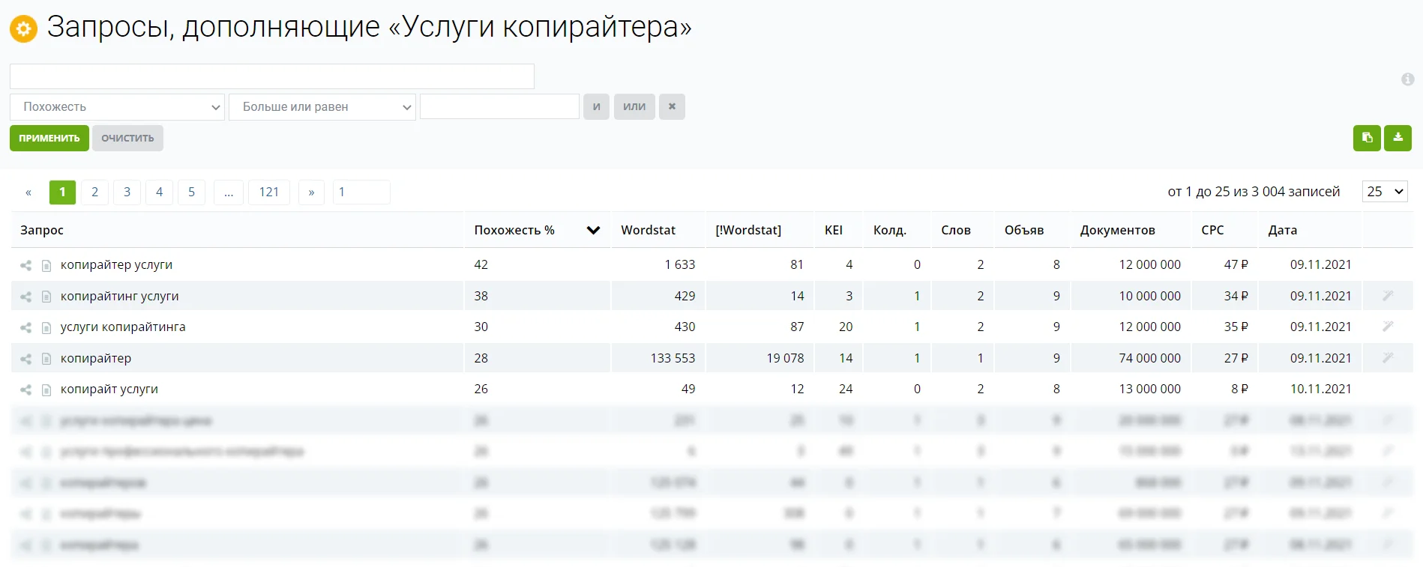Open the «копирайтинг услуги» query
This screenshot has height=567, width=1423.
coord(120,296)
